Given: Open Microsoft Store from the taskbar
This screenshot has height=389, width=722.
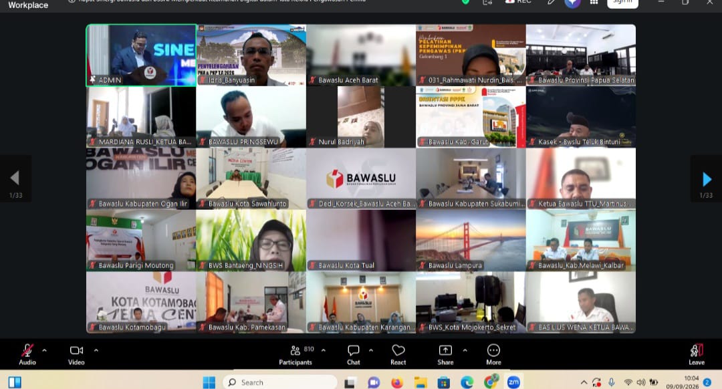Looking at the screenshot, I should pyautogui.click(x=443, y=382).
